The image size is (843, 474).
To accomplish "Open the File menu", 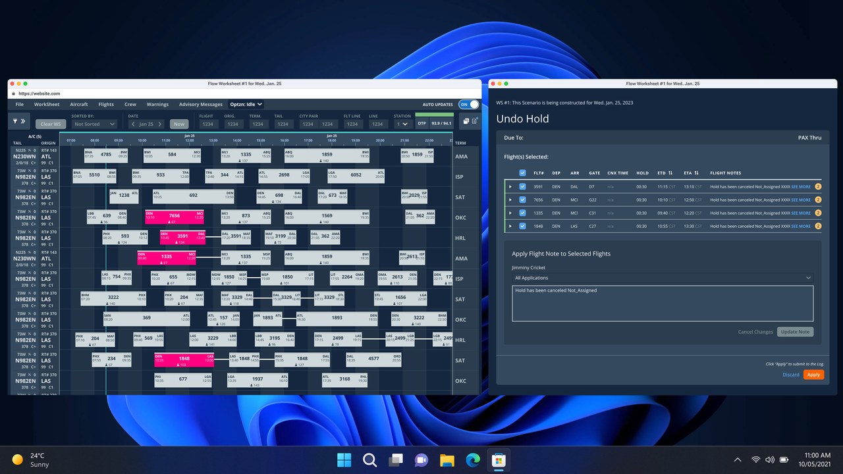I will click(x=20, y=104).
